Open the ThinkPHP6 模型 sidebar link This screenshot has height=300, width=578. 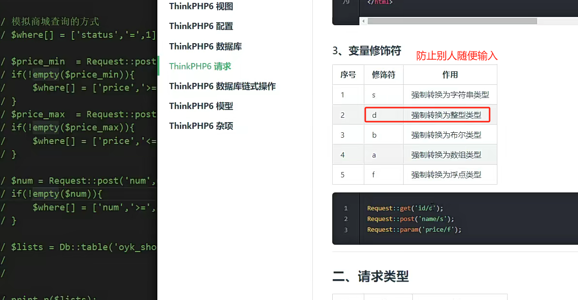(x=201, y=106)
